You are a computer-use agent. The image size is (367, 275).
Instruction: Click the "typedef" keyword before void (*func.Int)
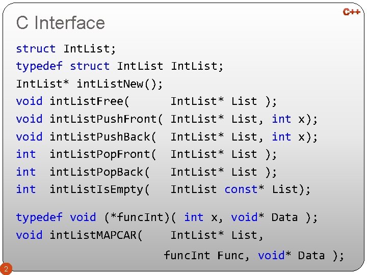[39, 217]
